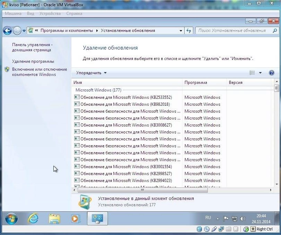Expand the view options arrow
This screenshot has height=235, width=281.
pyautogui.click(x=260, y=73)
